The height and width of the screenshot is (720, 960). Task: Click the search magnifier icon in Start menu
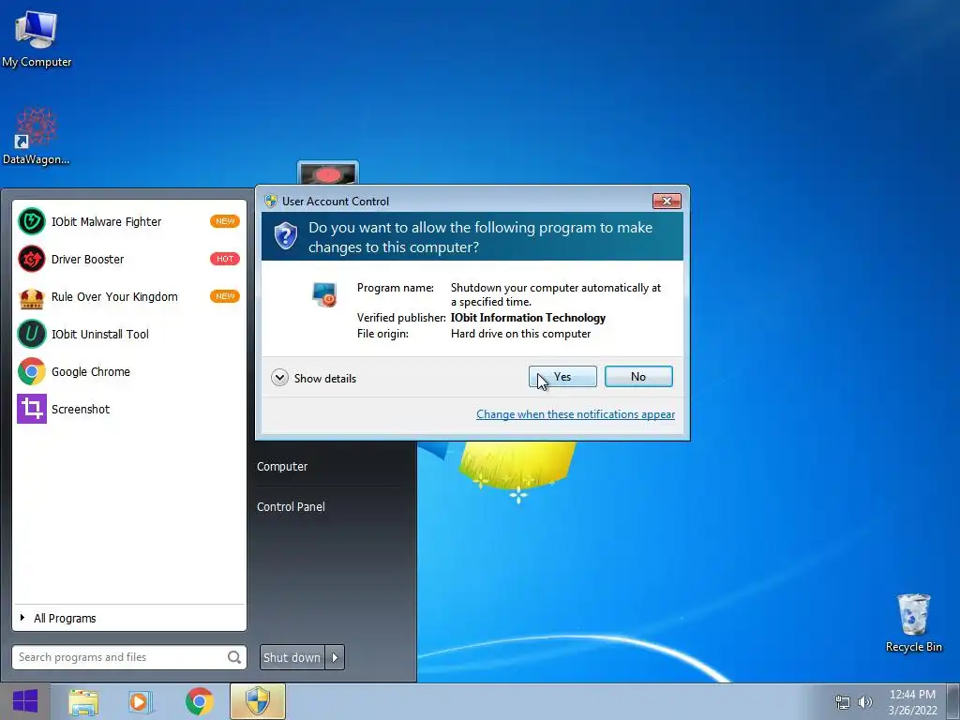point(233,657)
